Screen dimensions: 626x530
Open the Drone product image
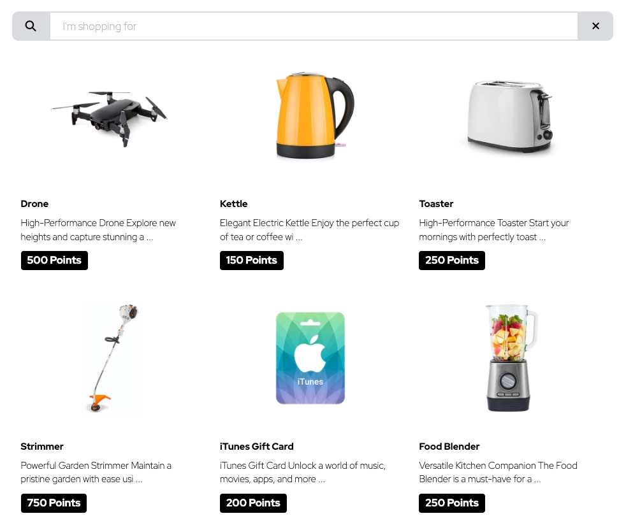point(110,115)
